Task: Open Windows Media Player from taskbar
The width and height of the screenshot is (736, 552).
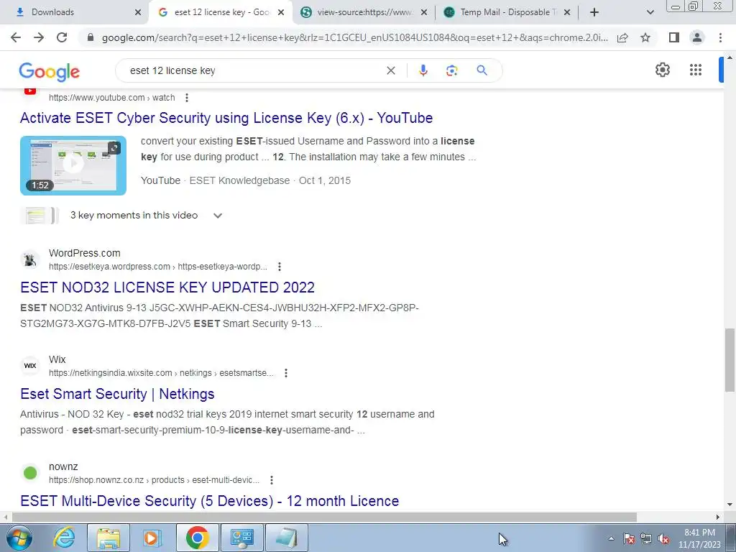Action: click(151, 538)
